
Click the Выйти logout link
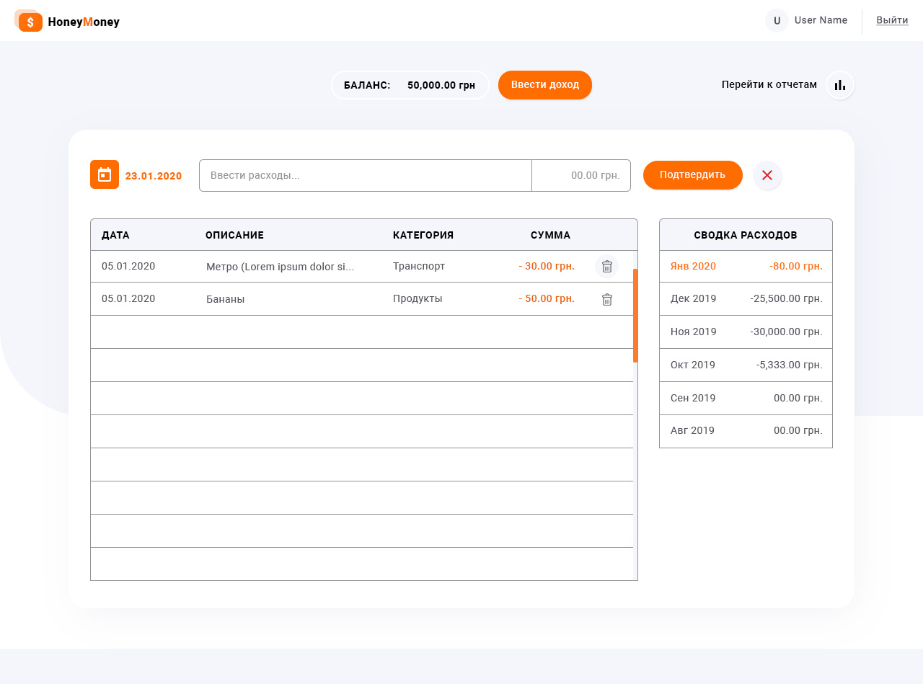click(x=892, y=20)
